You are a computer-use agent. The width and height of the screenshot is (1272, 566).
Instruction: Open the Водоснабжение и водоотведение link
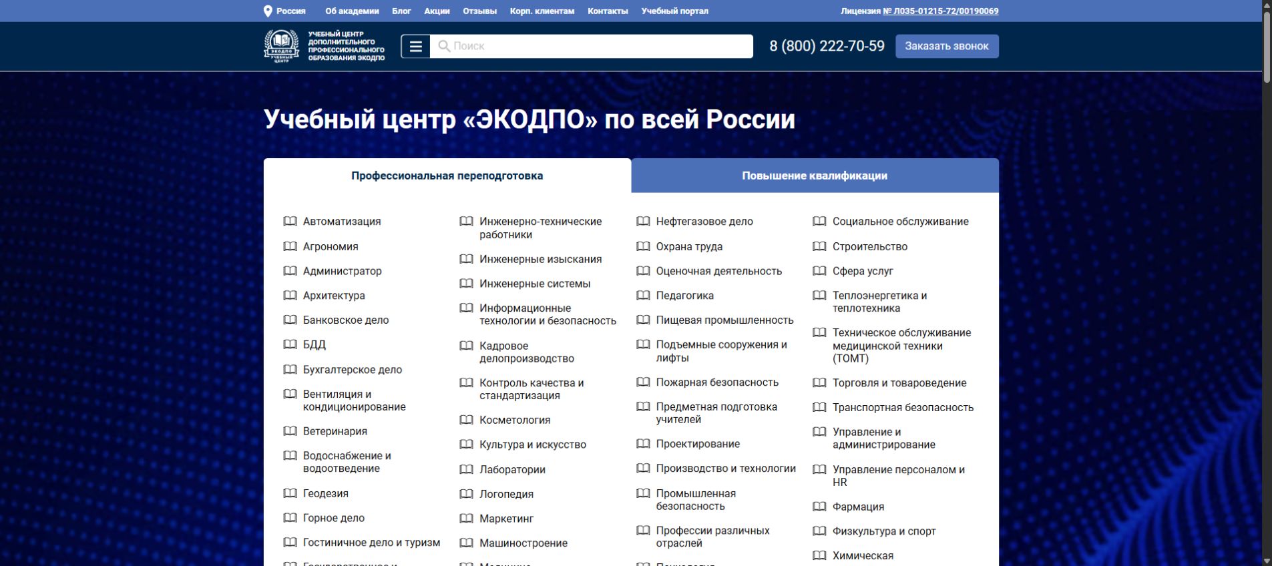pyautogui.click(x=347, y=462)
